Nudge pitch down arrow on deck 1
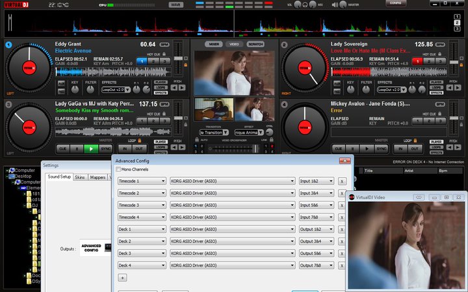The height and width of the screenshot is (292, 468). point(174,88)
